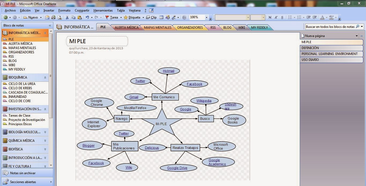This screenshot has height=186, width=366.
Task: Click the envelope email page icon
Action: pyautogui.click(x=47, y=17)
